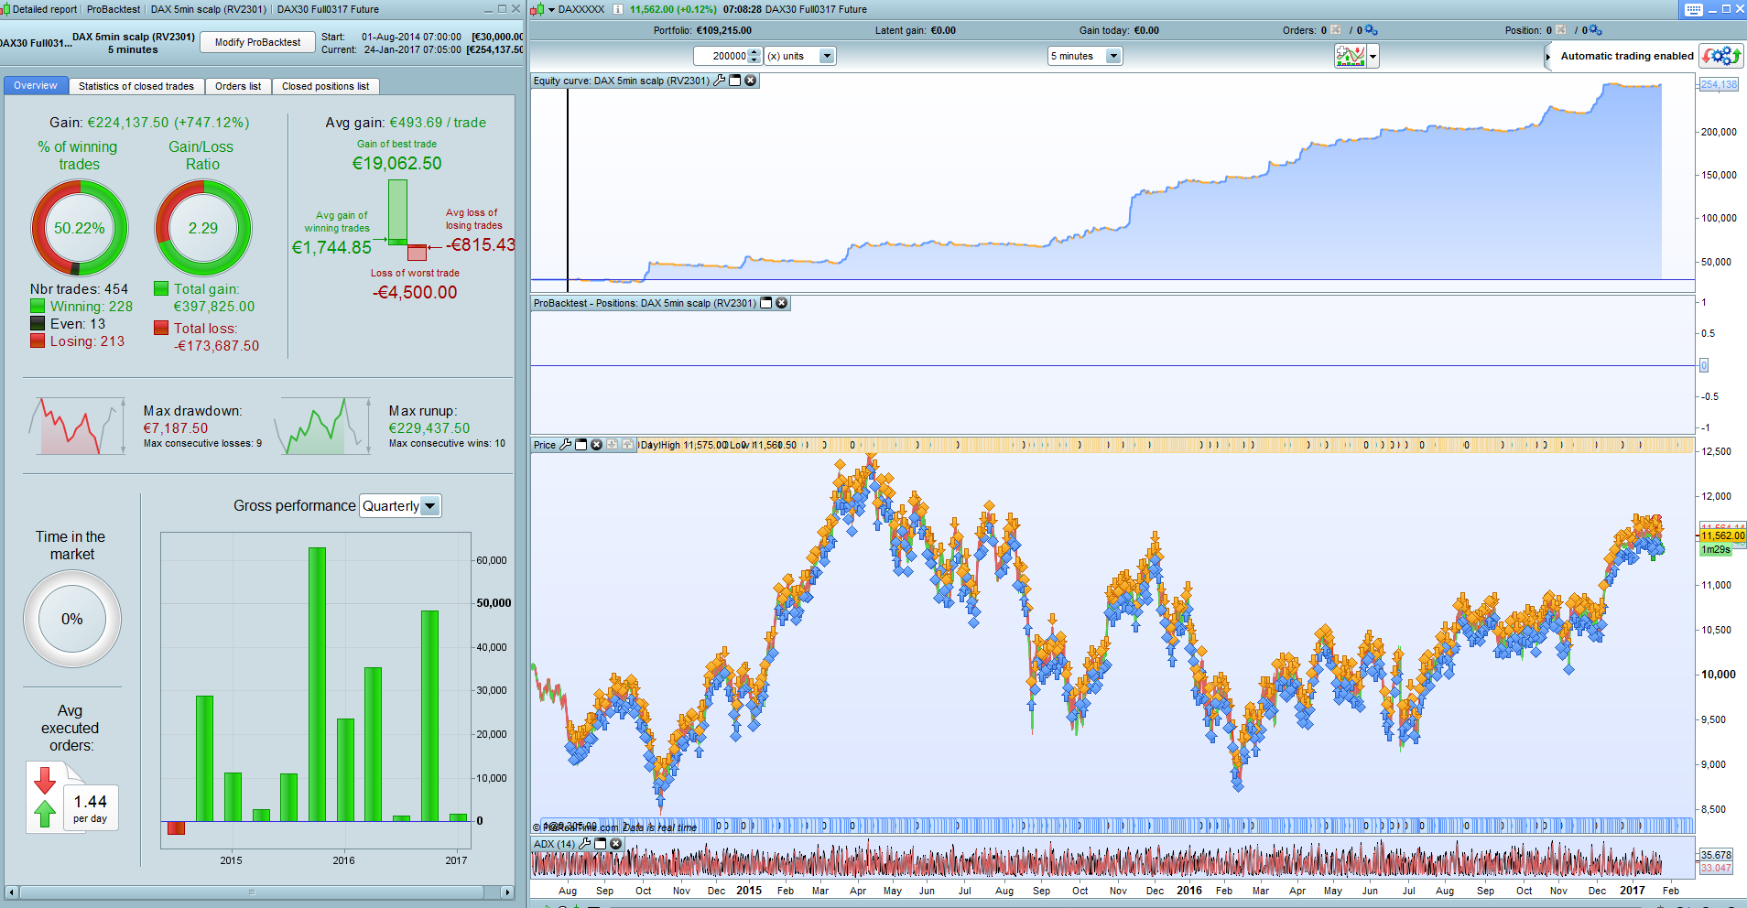
Task: Open Statistics of closed trades tab
Action: click(136, 86)
